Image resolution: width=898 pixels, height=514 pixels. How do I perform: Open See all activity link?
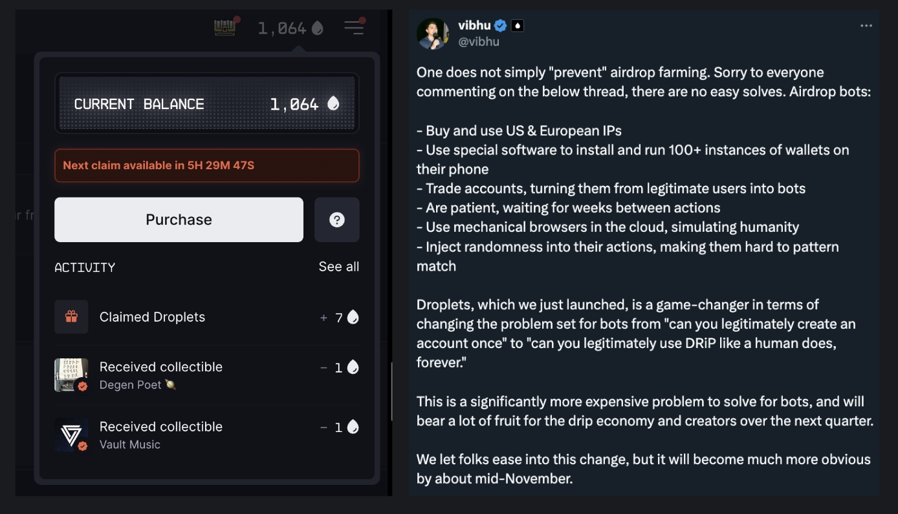pyautogui.click(x=338, y=267)
